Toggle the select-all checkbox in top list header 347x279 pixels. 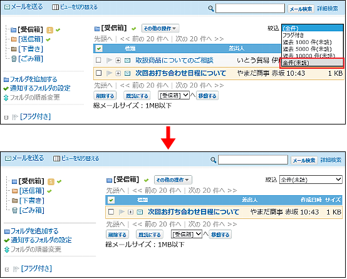pyautogui.click(x=99, y=48)
